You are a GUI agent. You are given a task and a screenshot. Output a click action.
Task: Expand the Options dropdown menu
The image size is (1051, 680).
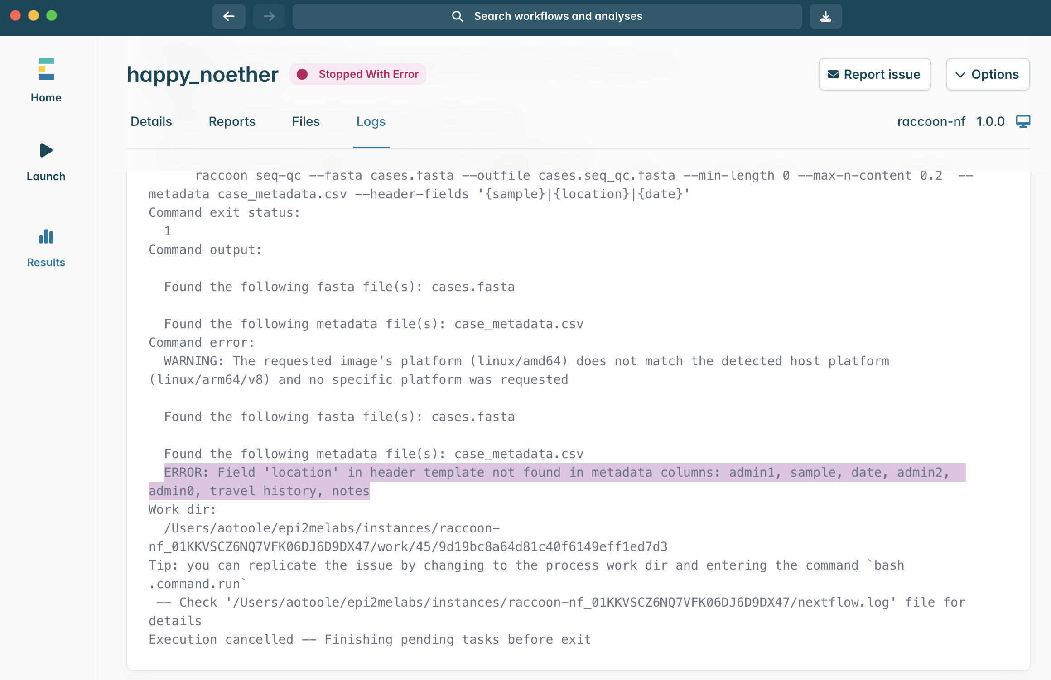coord(988,74)
